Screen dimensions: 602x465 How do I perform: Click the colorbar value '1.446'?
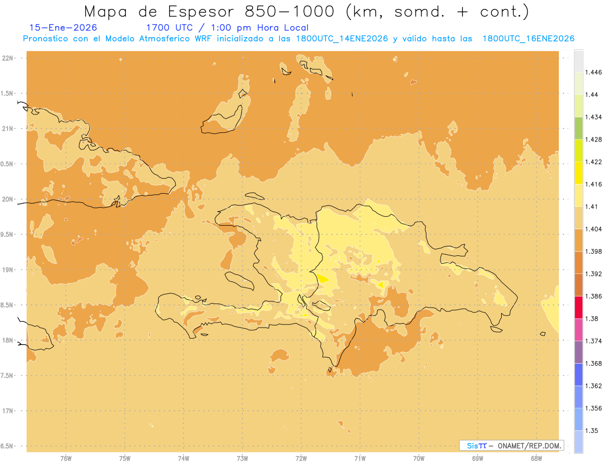coord(593,72)
